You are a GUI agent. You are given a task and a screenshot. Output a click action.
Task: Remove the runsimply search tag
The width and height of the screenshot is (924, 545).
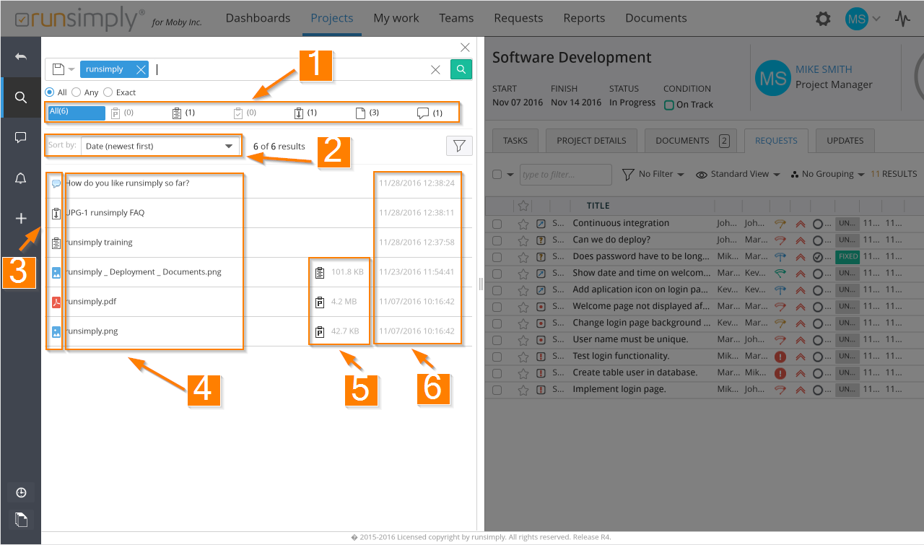[x=141, y=69]
